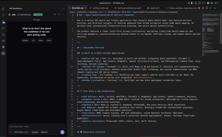Toggle the Primary Side Bar from title bar
This screenshot has width=222, height=137.
(x=192, y=3)
